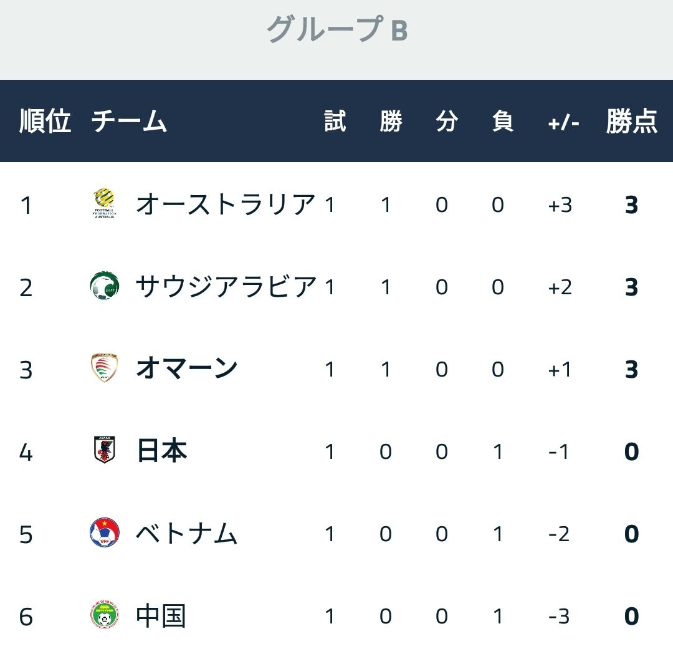Click the 順位 column header
Image resolution: width=673 pixels, height=654 pixels.
45,121
